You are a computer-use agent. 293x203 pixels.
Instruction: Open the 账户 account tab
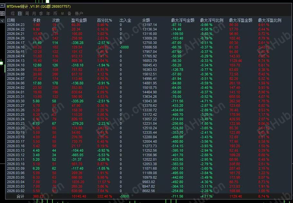click(79, 13)
